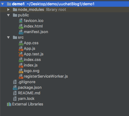Click the JSON icon next to manifest.json
129x116 pixels.
click(21, 32)
